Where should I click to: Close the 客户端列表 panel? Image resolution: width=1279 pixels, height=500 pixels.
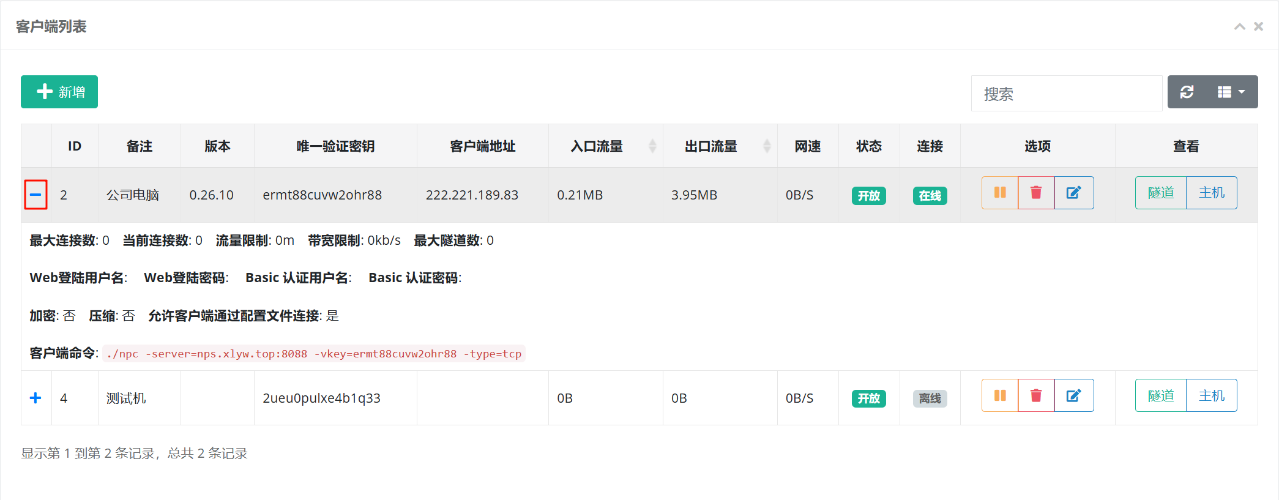(1258, 26)
